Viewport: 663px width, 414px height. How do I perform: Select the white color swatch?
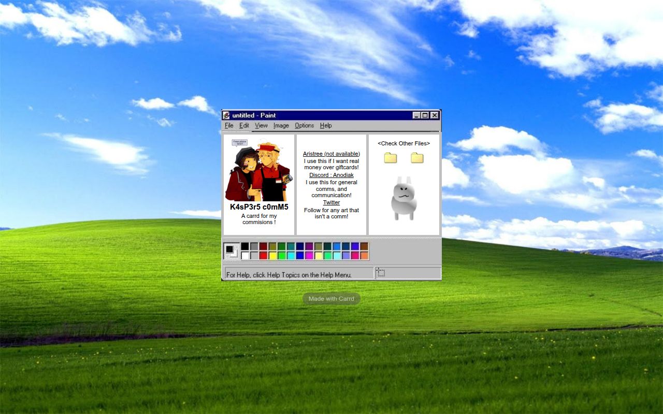tap(245, 255)
